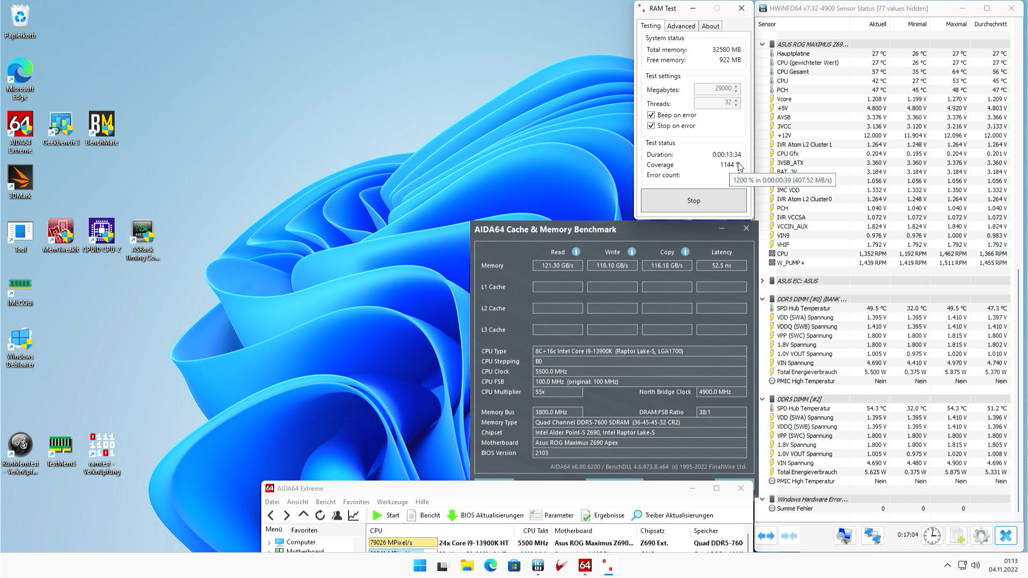Click the Memory Read info icon
The width and height of the screenshot is (1028, 578).
[576, 252]
